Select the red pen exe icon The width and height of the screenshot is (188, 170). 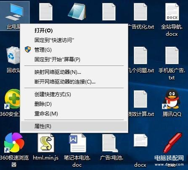click(173, 143)
